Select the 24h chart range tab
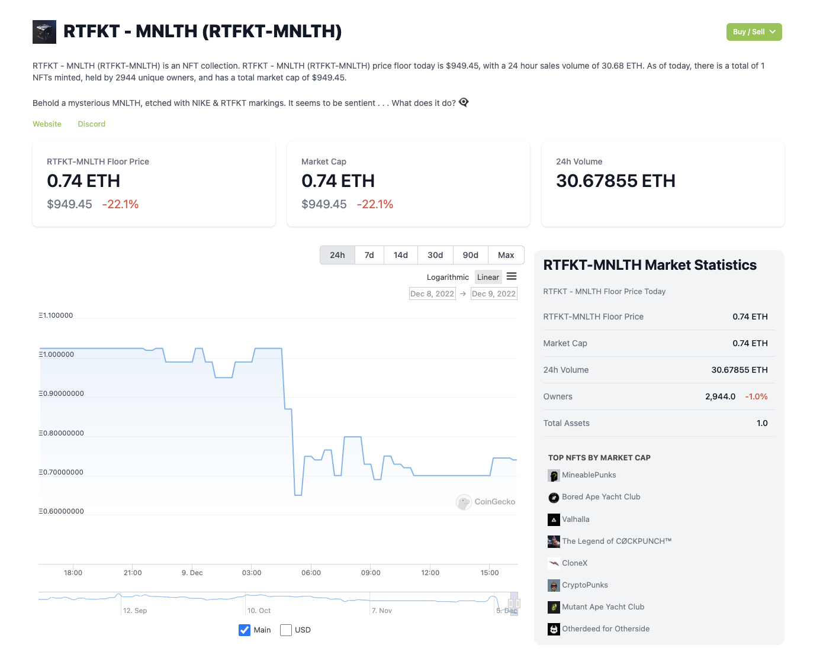The image size is (823, 671). coord(337,255)
